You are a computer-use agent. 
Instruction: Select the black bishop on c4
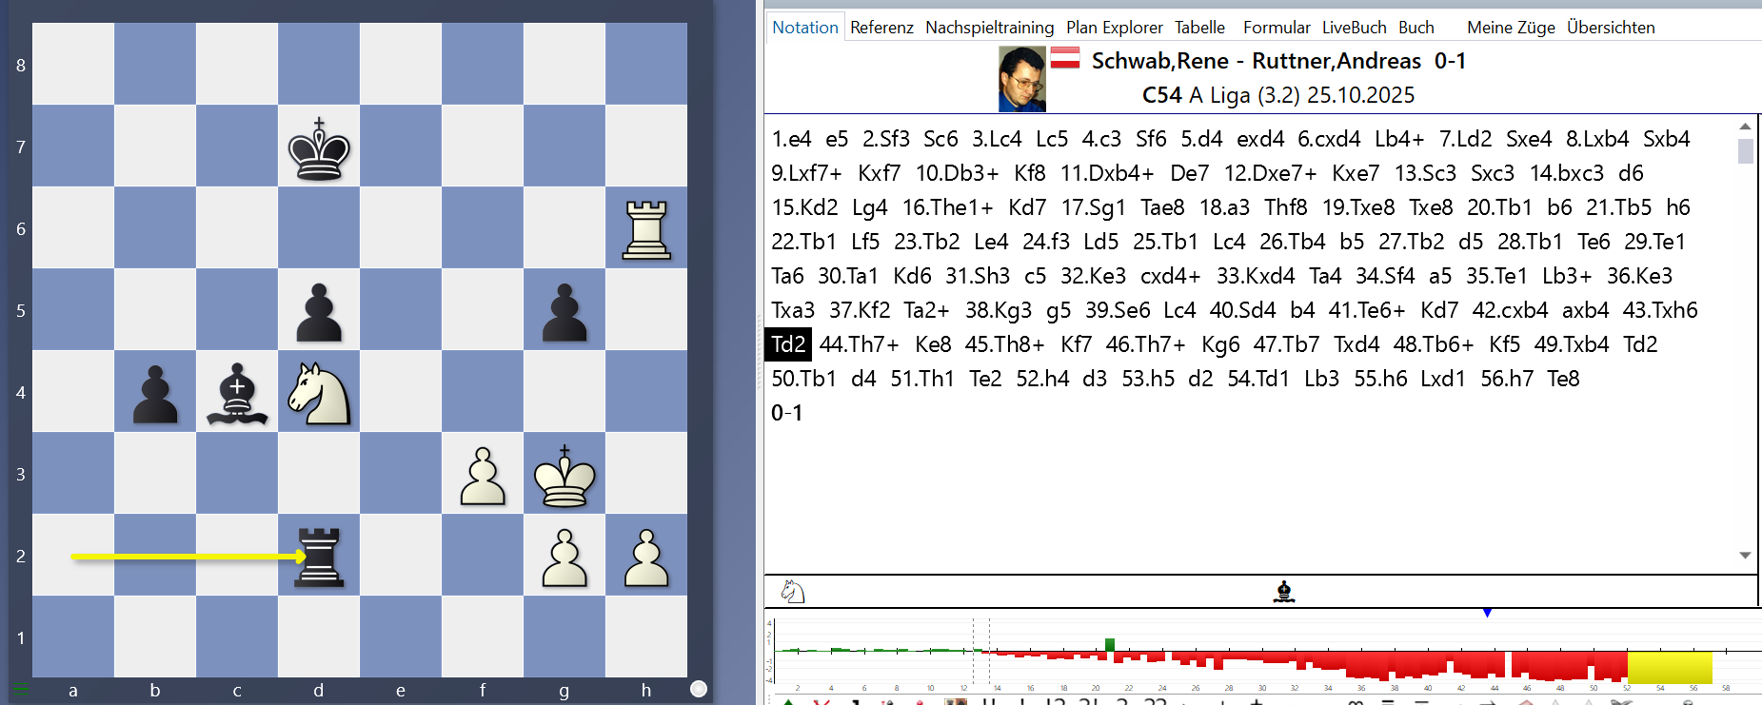click(x=237, y=392)
